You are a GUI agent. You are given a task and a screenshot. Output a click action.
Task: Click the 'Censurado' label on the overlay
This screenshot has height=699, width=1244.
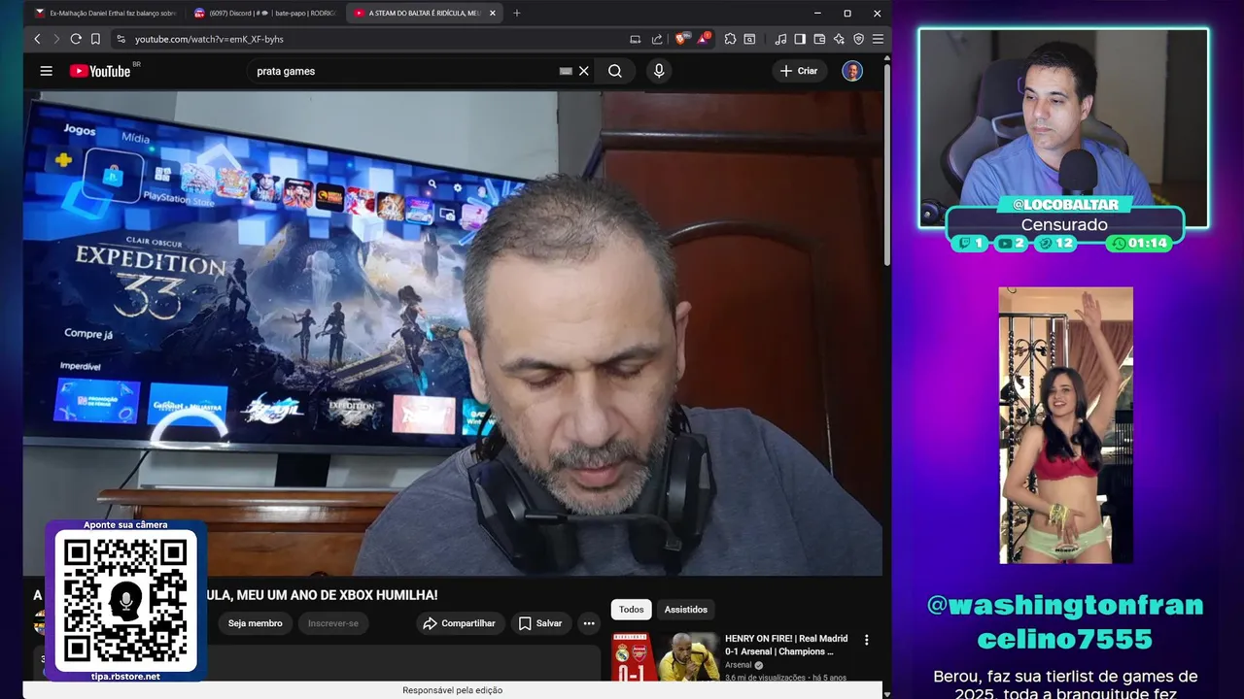(1064, 225)
